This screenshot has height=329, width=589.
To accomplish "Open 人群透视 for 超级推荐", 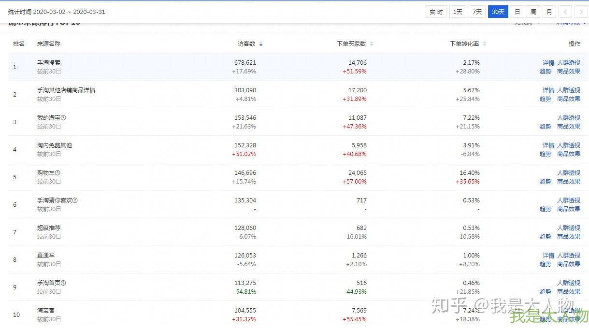I will click(569, 228).
